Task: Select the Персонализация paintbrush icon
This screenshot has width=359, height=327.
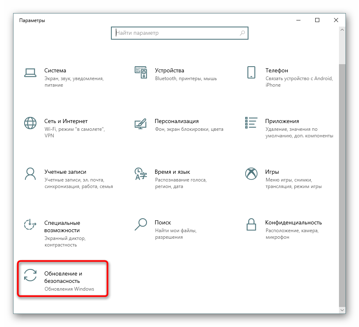Action: [140, 123]
